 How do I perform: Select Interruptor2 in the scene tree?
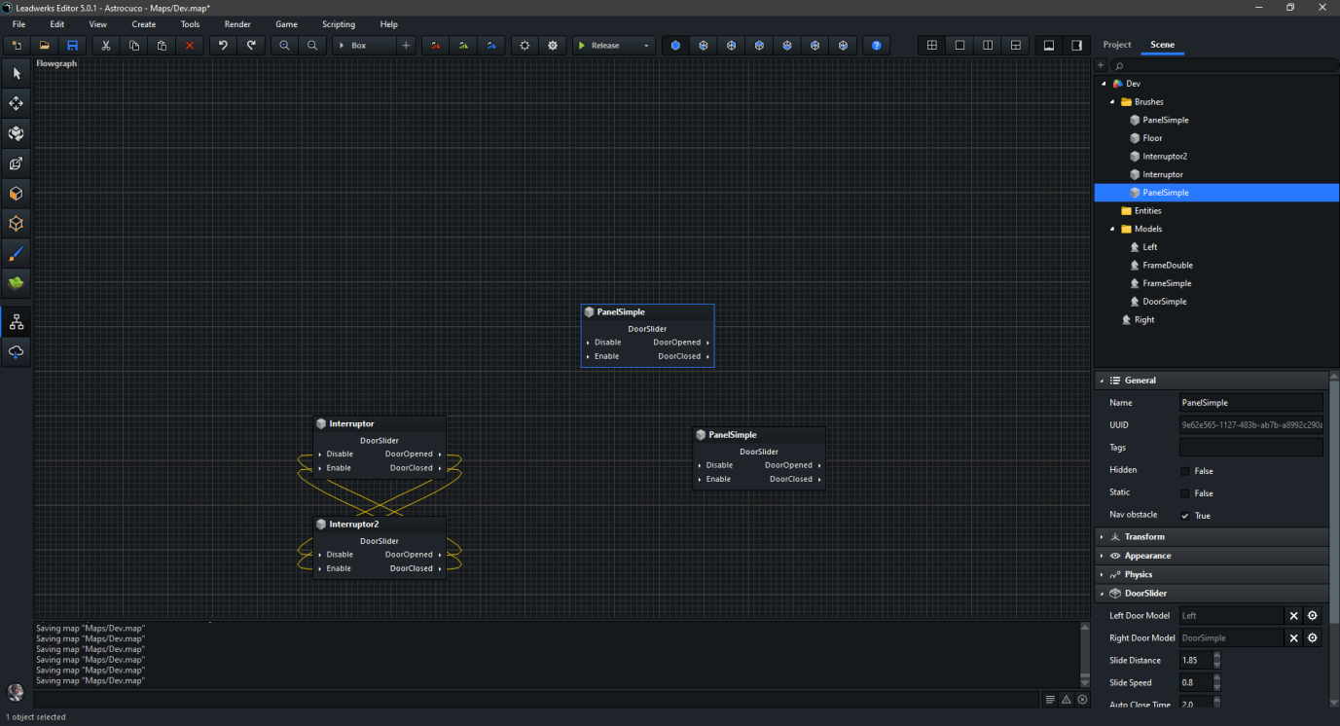[1164, 157]
